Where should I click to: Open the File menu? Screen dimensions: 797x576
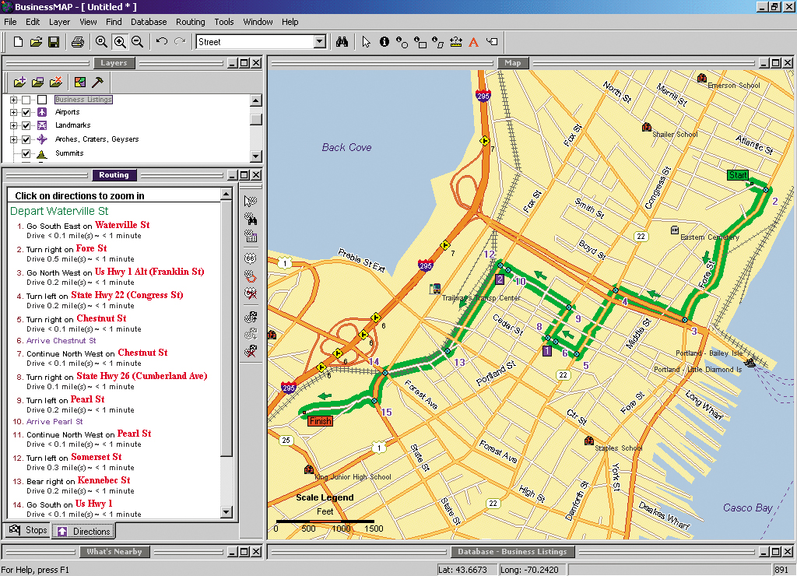click(10, 22)
